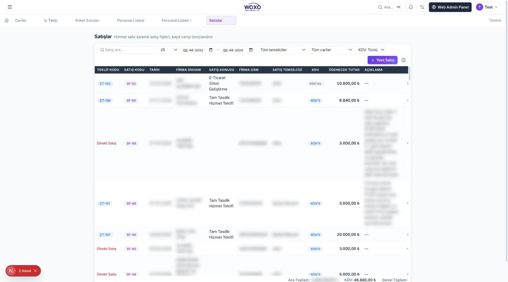Click the notifications bell icon

[x=411, y=7]
